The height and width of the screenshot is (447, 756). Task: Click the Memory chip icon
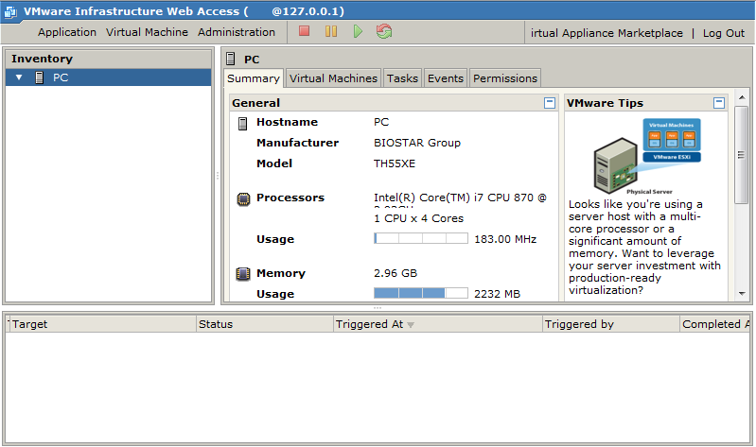(x=243, y=274)
